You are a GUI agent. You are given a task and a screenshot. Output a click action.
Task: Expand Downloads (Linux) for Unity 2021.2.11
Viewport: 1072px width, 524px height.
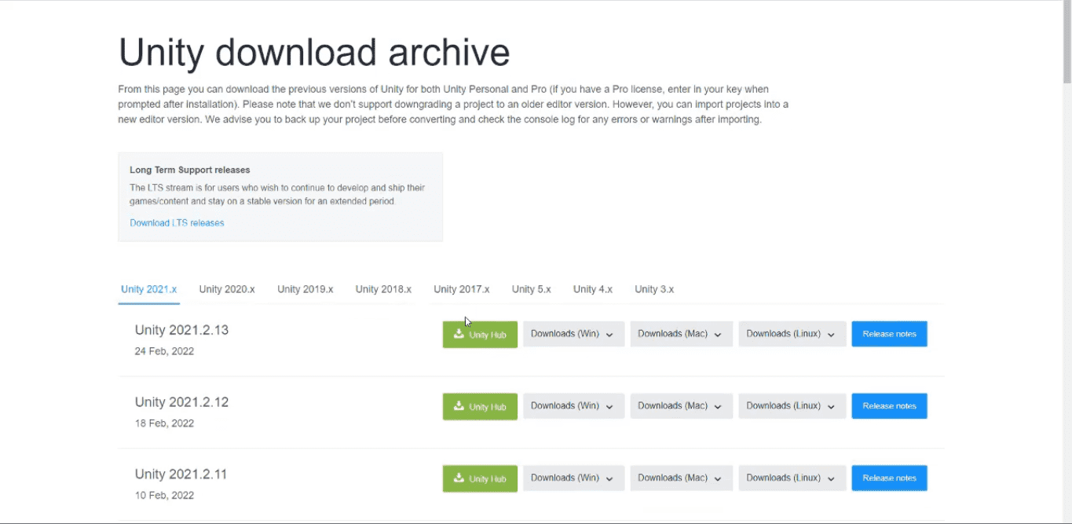(792, 478)
